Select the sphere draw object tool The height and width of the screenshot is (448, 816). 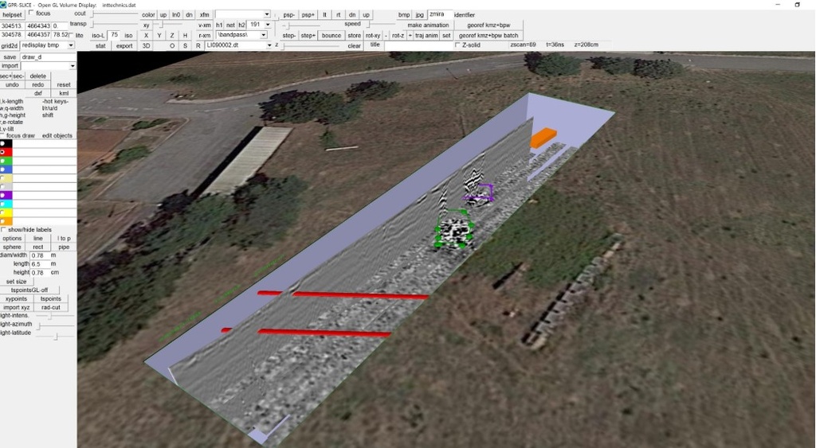coord(12,247)
